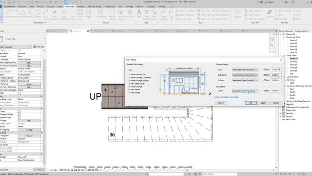
Task: Open the Massing & Site tab
Action: point(94,6)
